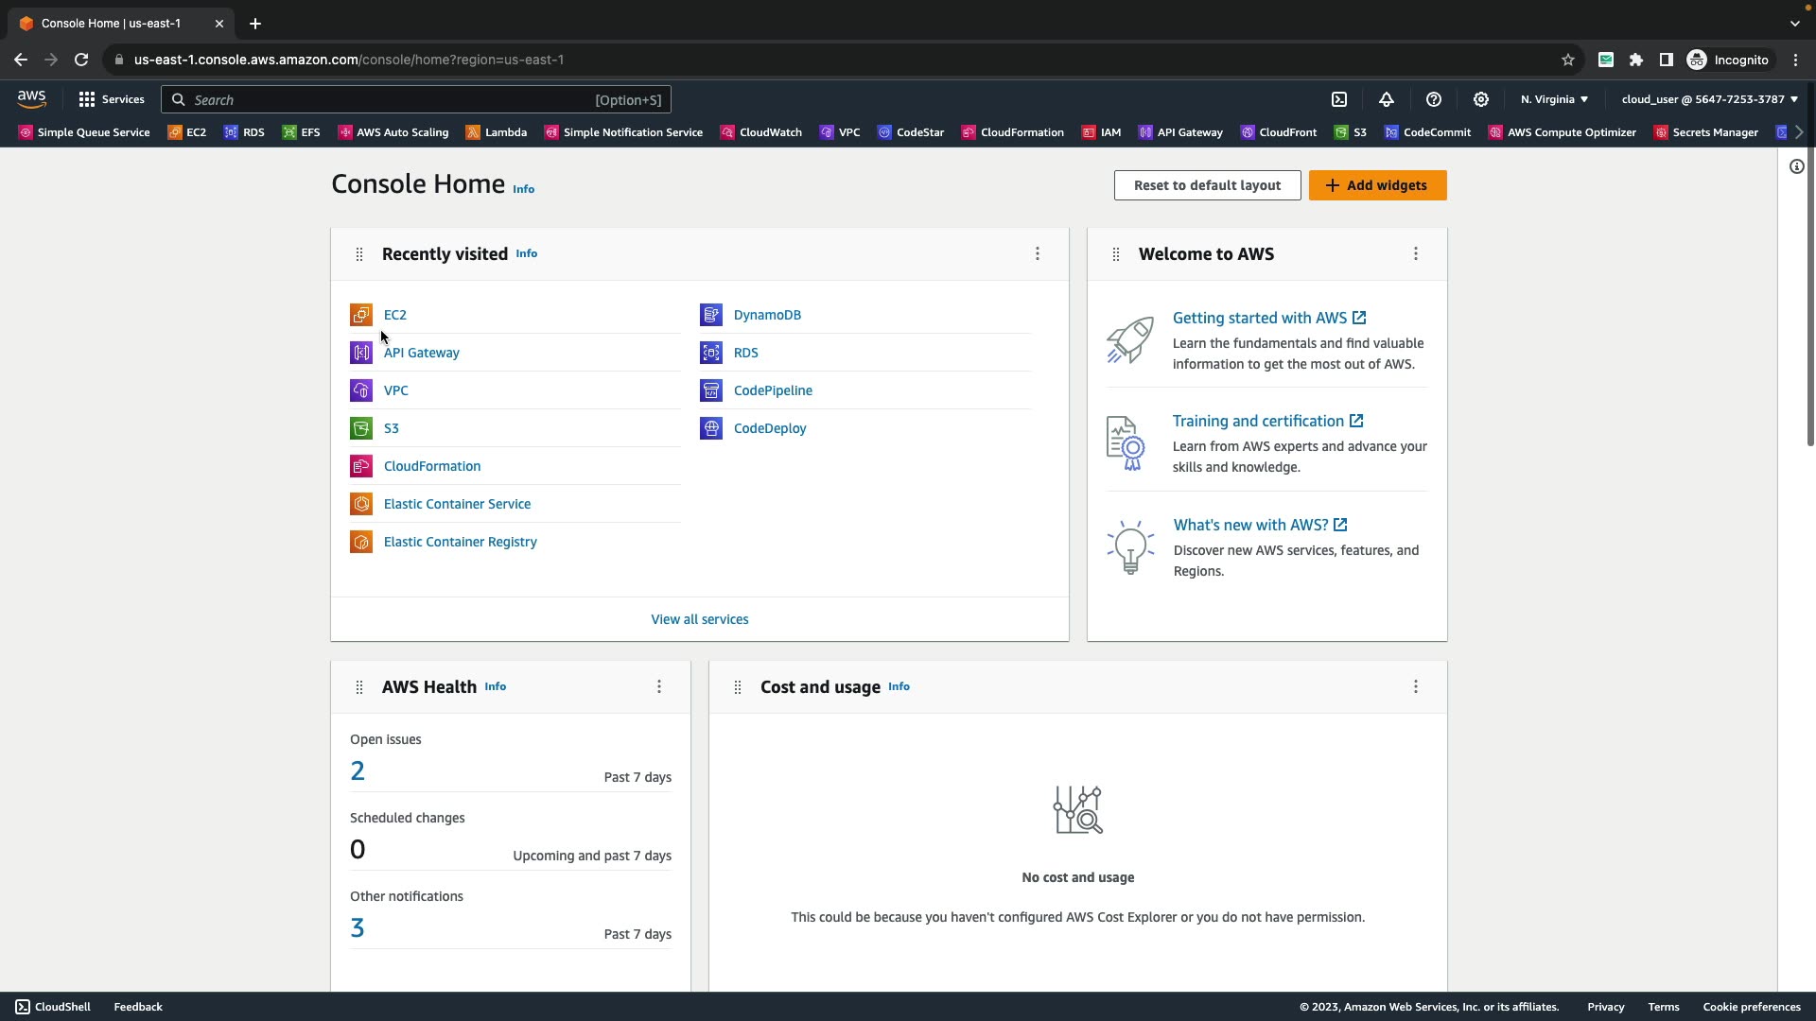Click the DynamoDB service icon
Viewport: 1816px width, 1021px height.
pos(711,315)
